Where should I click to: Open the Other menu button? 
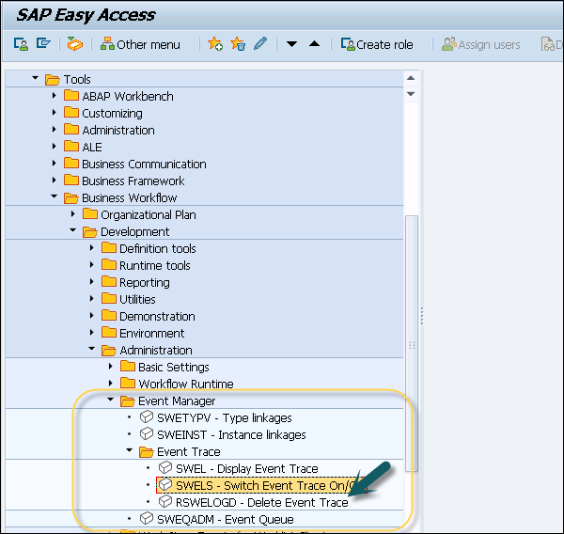(140, 44)
